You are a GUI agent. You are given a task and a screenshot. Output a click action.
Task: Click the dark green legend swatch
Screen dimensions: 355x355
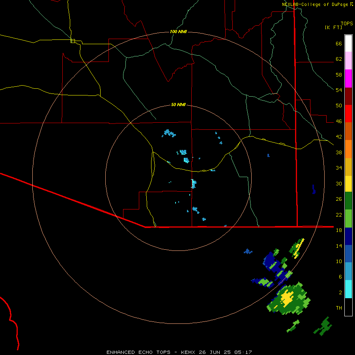pos(348,201)
